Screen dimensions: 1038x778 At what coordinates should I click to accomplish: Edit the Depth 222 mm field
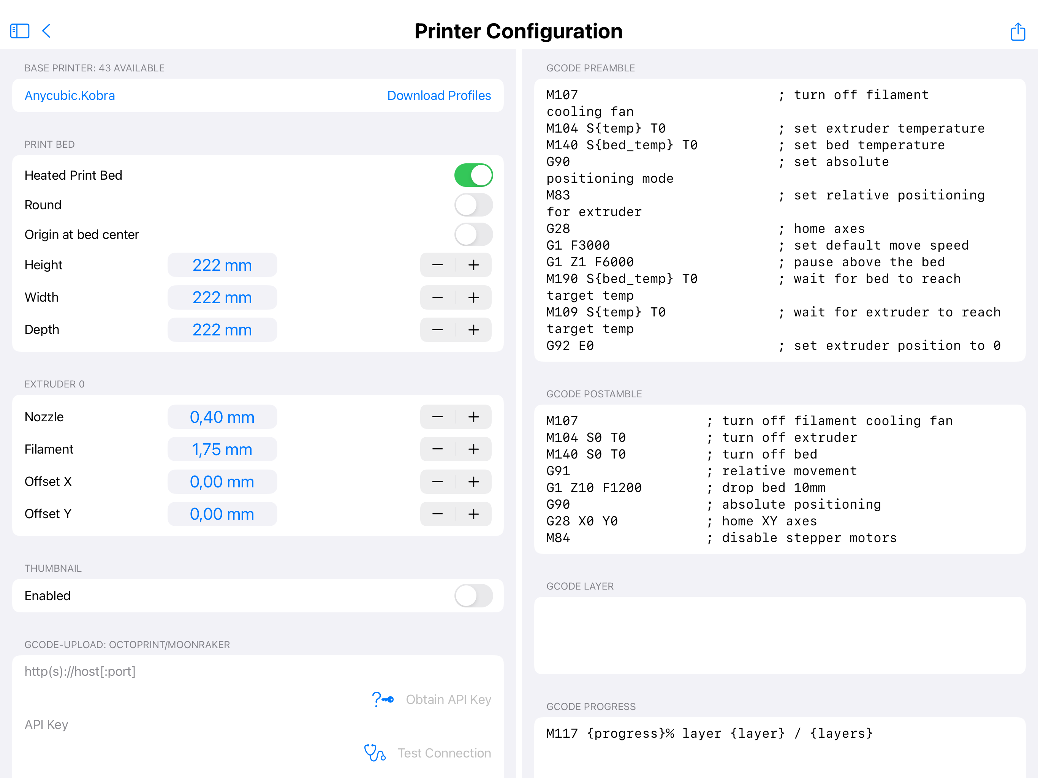(x=222, y=330)
